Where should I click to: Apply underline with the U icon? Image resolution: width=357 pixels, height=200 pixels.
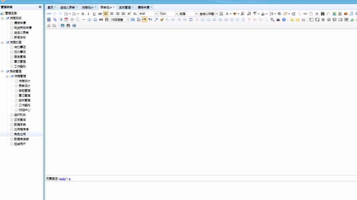[x=94, y=13]
